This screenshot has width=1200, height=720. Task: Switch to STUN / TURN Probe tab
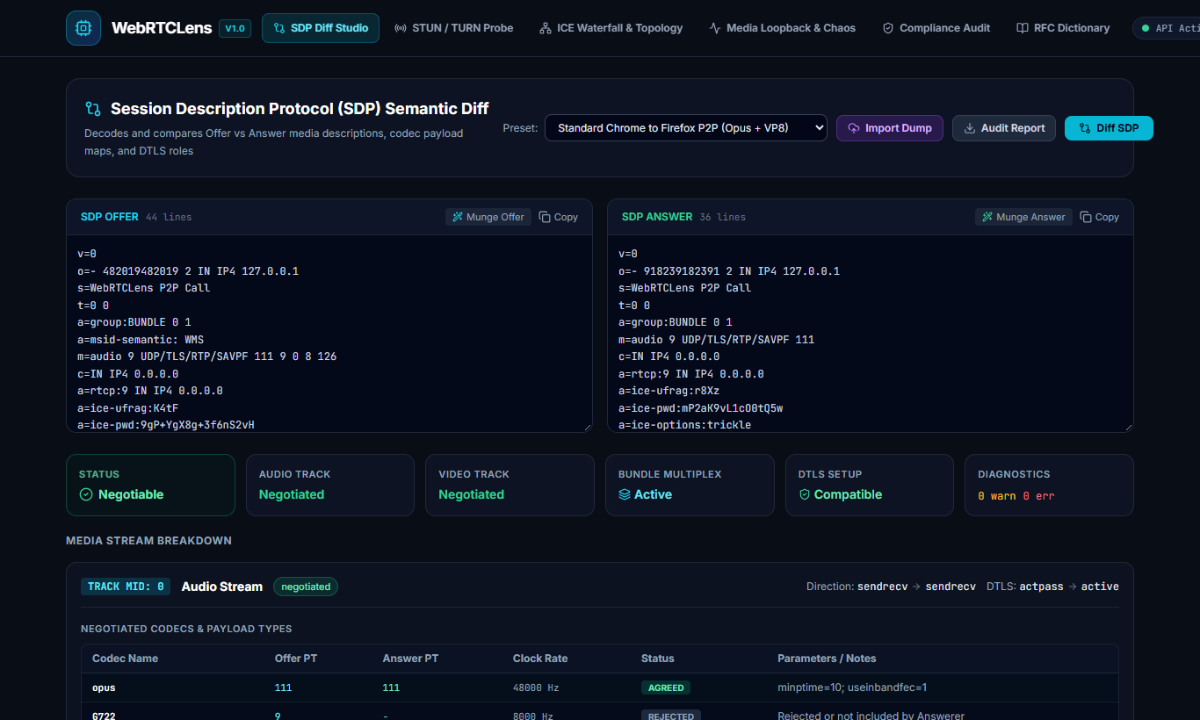(x=454, y=28)
